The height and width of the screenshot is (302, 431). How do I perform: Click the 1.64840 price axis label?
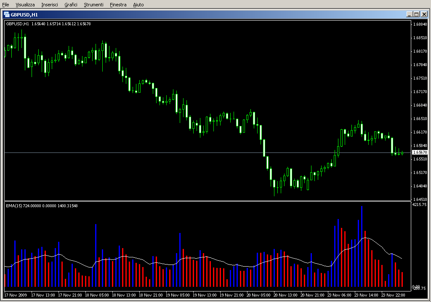click(420, 186)
